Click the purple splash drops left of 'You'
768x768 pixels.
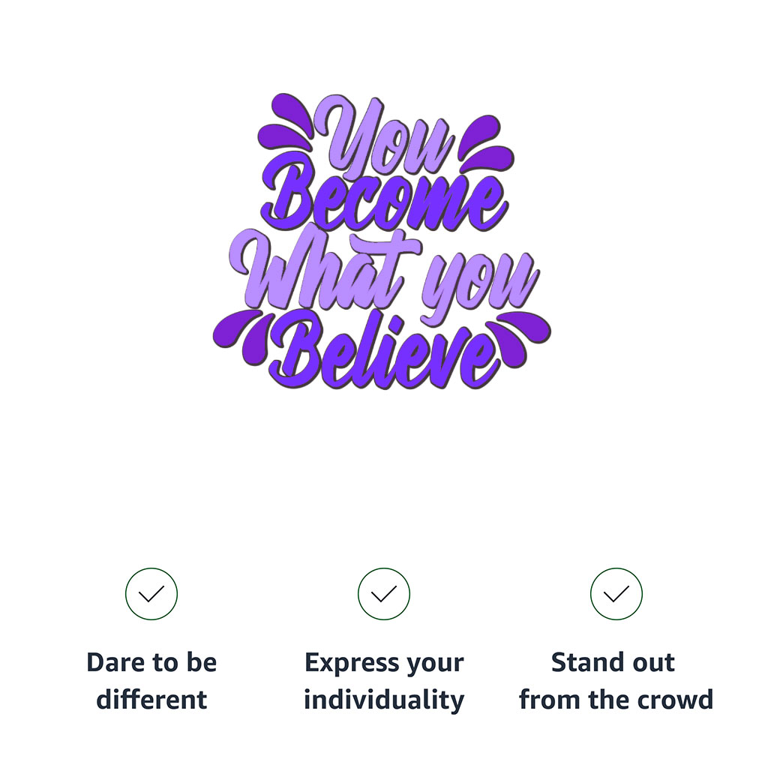[286, 121]
